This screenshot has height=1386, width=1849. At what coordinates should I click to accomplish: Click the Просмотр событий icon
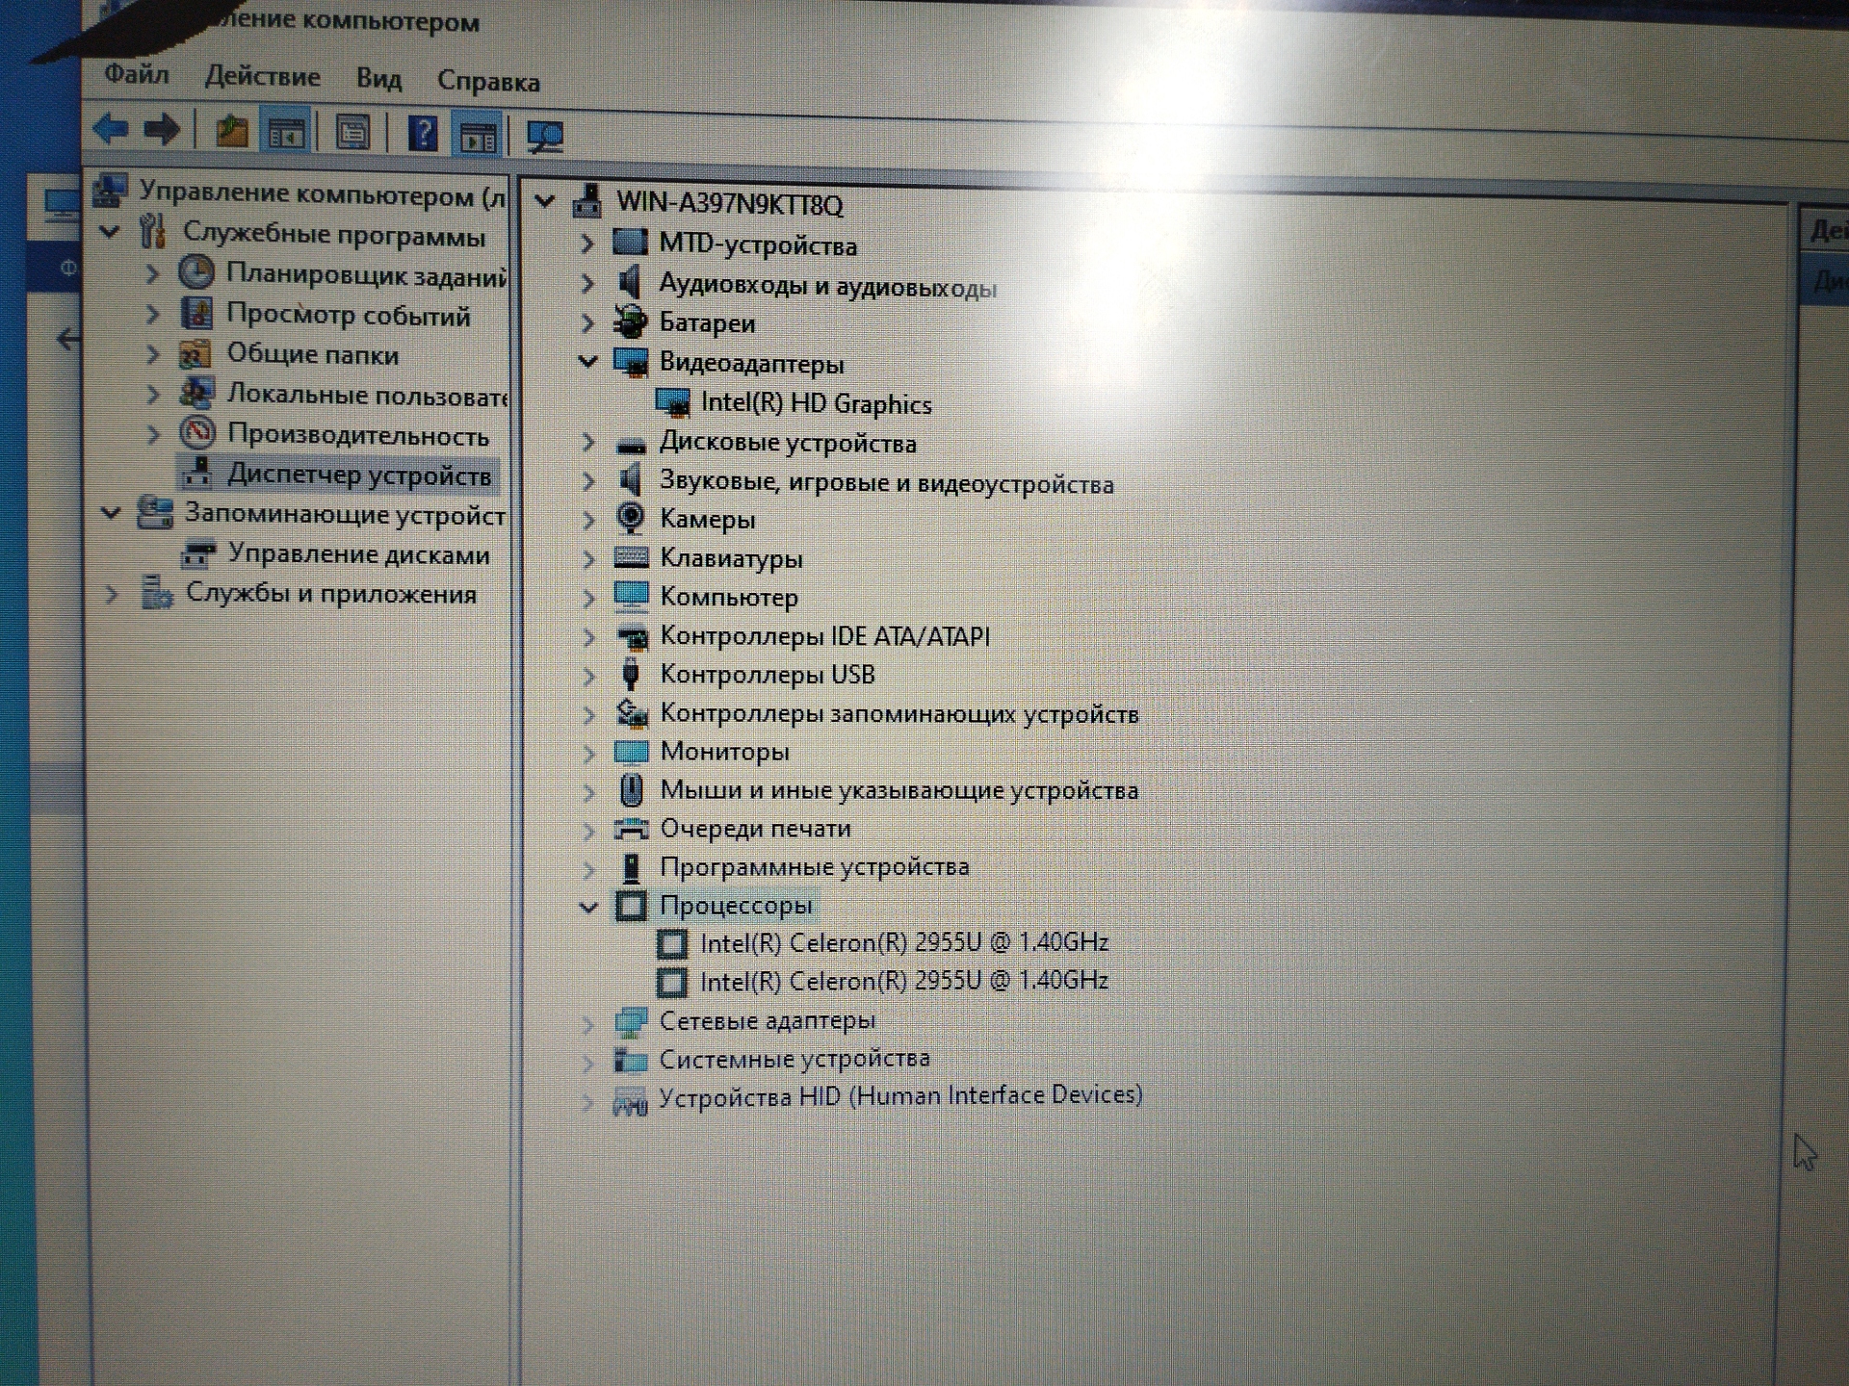click(x=196, y=314)
